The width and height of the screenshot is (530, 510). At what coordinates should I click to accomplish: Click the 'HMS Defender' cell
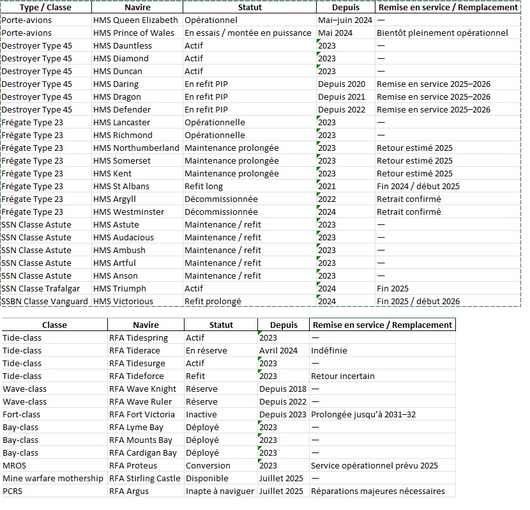137,110
